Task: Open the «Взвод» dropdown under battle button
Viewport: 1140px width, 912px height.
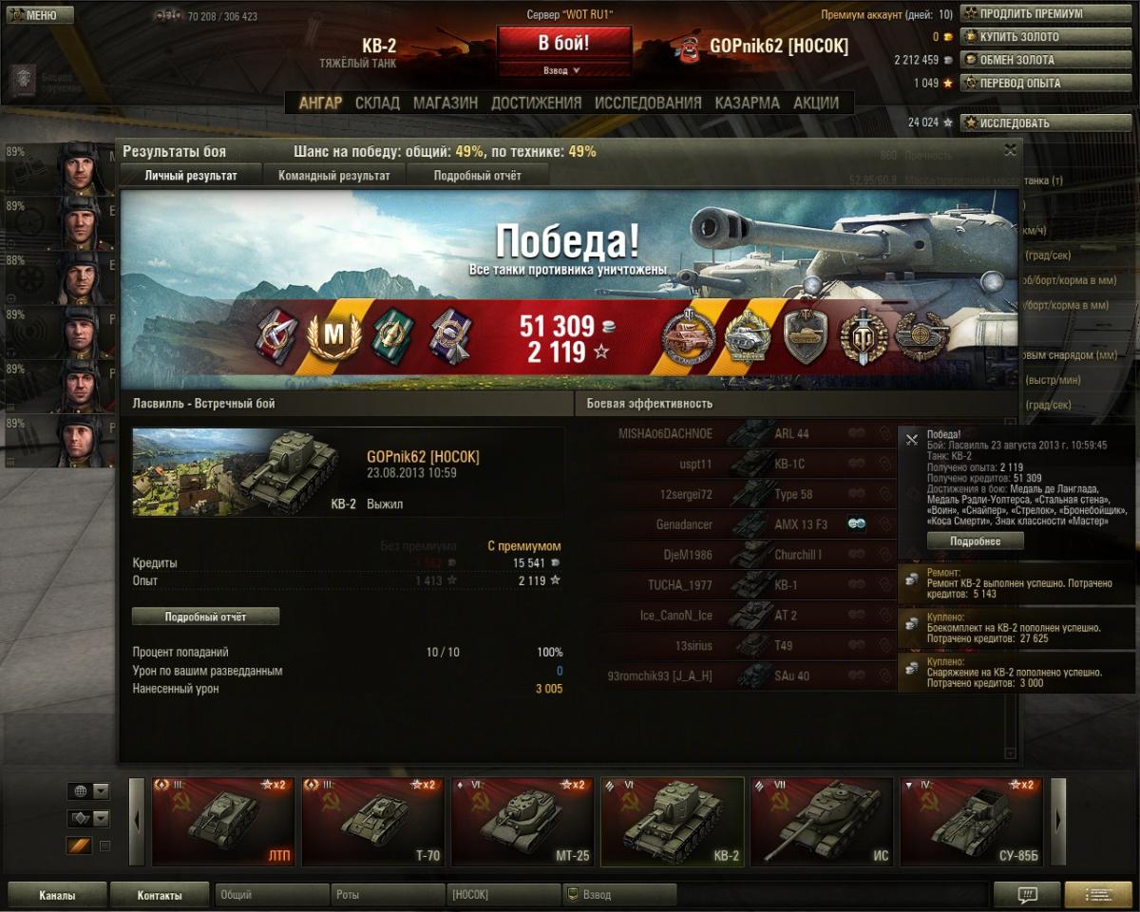Action: pos(563,70)
